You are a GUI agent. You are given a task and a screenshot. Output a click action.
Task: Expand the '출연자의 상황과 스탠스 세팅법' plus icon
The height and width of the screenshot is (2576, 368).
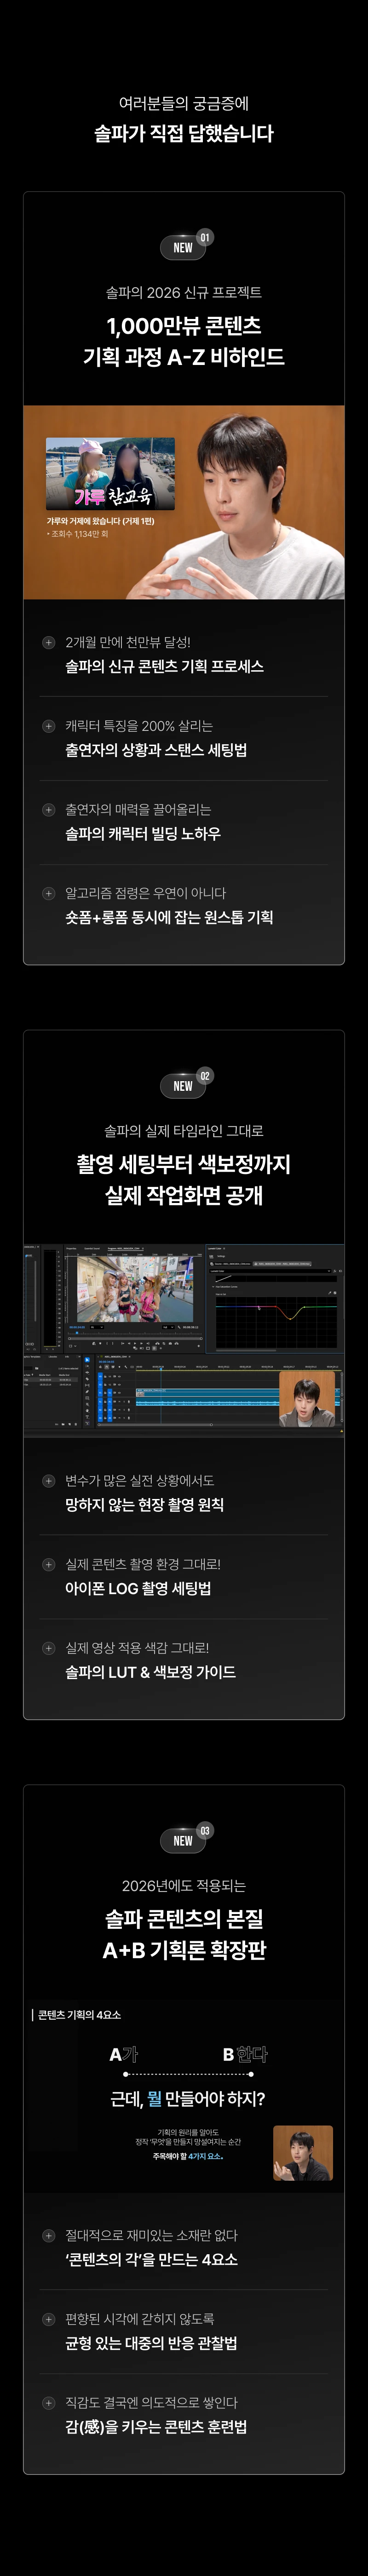[x=48, y=726]
